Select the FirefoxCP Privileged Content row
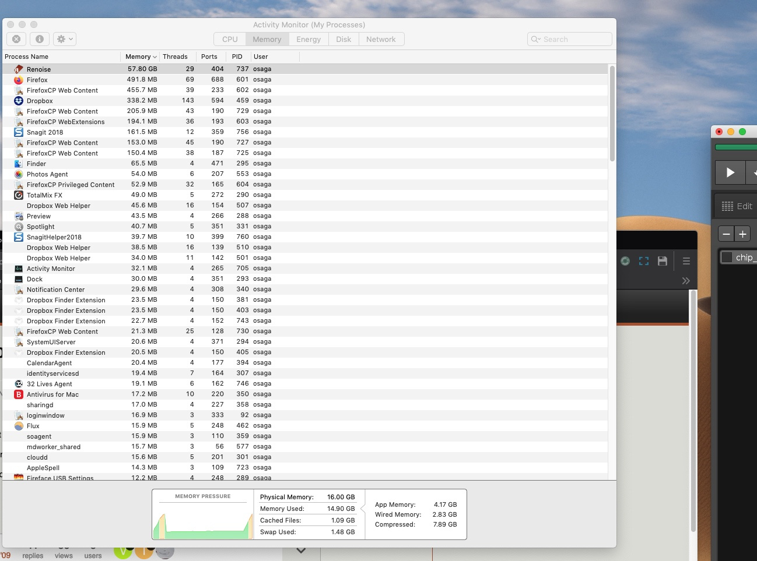This screenshot has width=757, height=561. pyautogui.click(x=305, y=185)
